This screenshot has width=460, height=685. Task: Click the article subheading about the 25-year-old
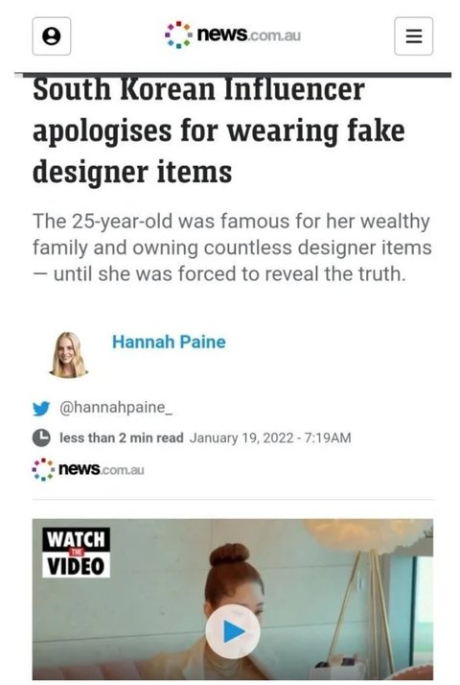coord(232,248)
